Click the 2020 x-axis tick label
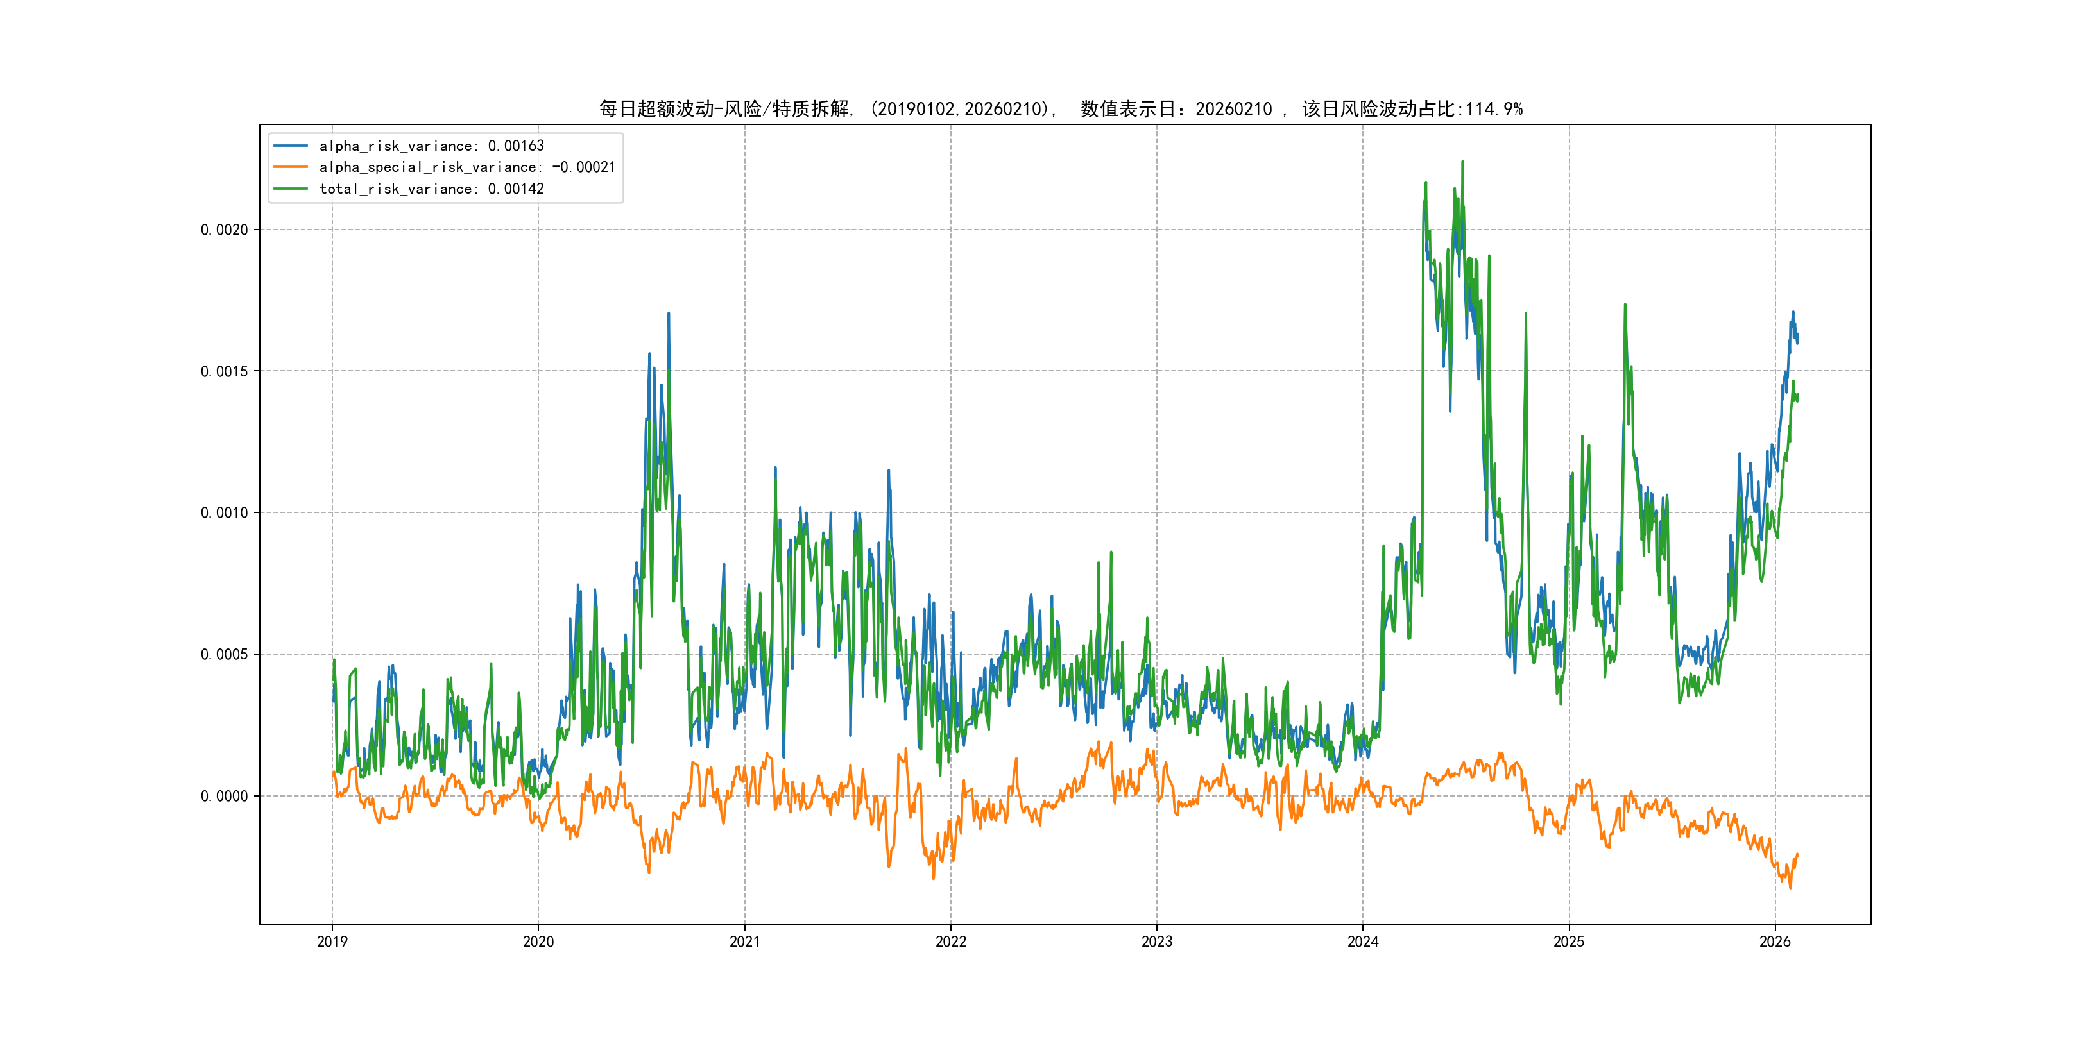 pyautogui.click(x=538, y=942)
